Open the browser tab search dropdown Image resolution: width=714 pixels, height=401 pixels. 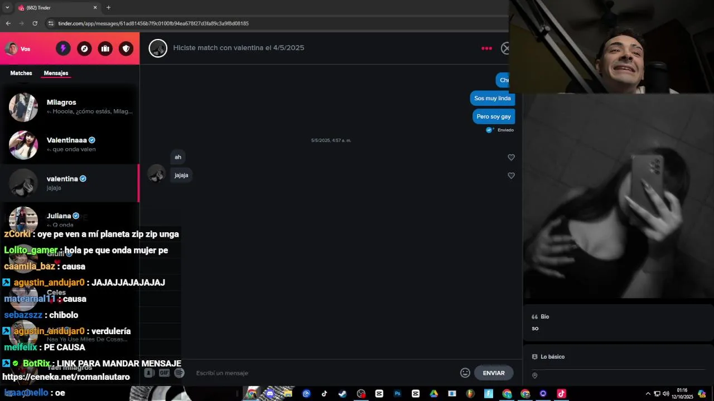[7, 7]
